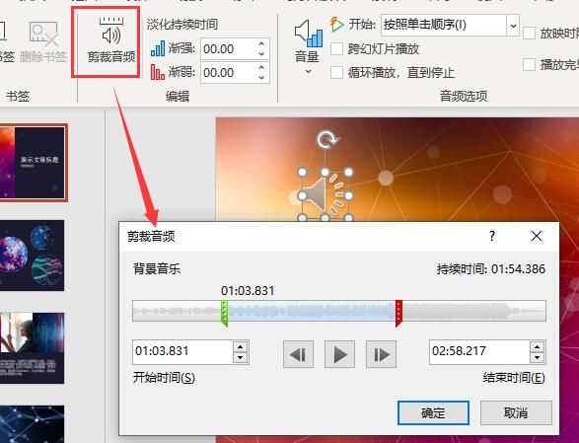Check the 放映时 hide option checkbox
The height and width of the screenshot is (443, 579).
[529, 34]
